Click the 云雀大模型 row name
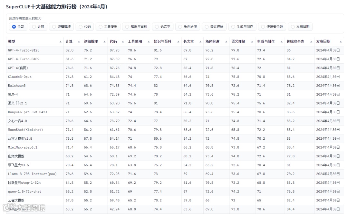The height and width of the screenshot is (214, 348). click(x=16, y=200)
